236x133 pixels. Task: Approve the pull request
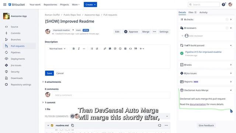pos(131,32)
